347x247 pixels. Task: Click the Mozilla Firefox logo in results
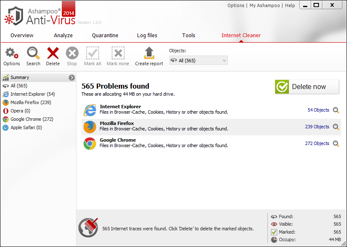click(x=89, y=127)
